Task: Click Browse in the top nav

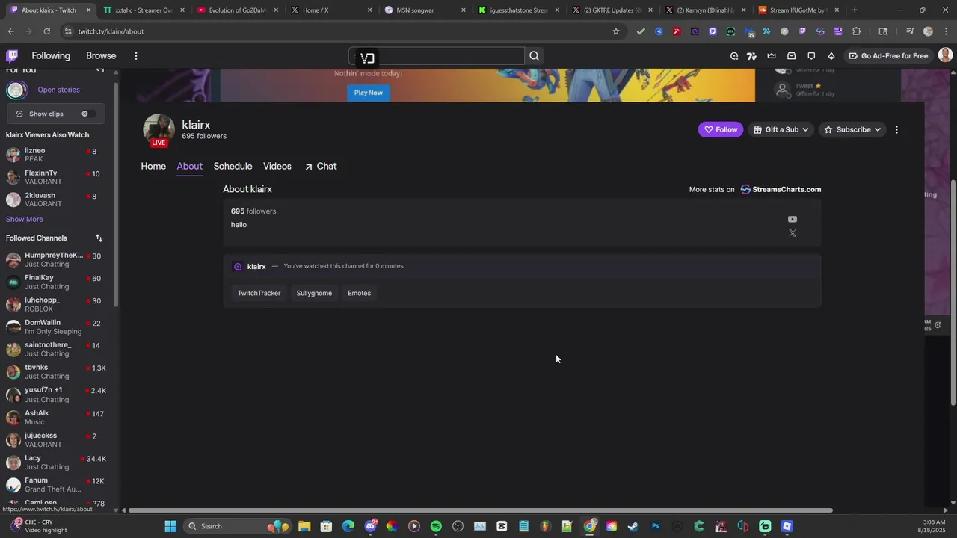Action: 101,56
